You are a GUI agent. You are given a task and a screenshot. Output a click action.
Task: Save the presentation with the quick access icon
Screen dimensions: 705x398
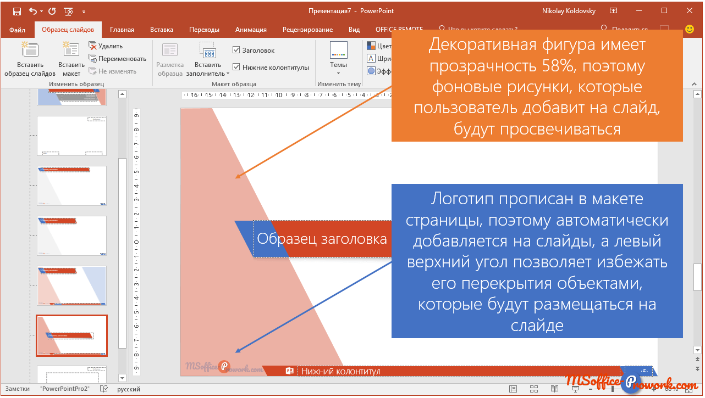point(17,11)
